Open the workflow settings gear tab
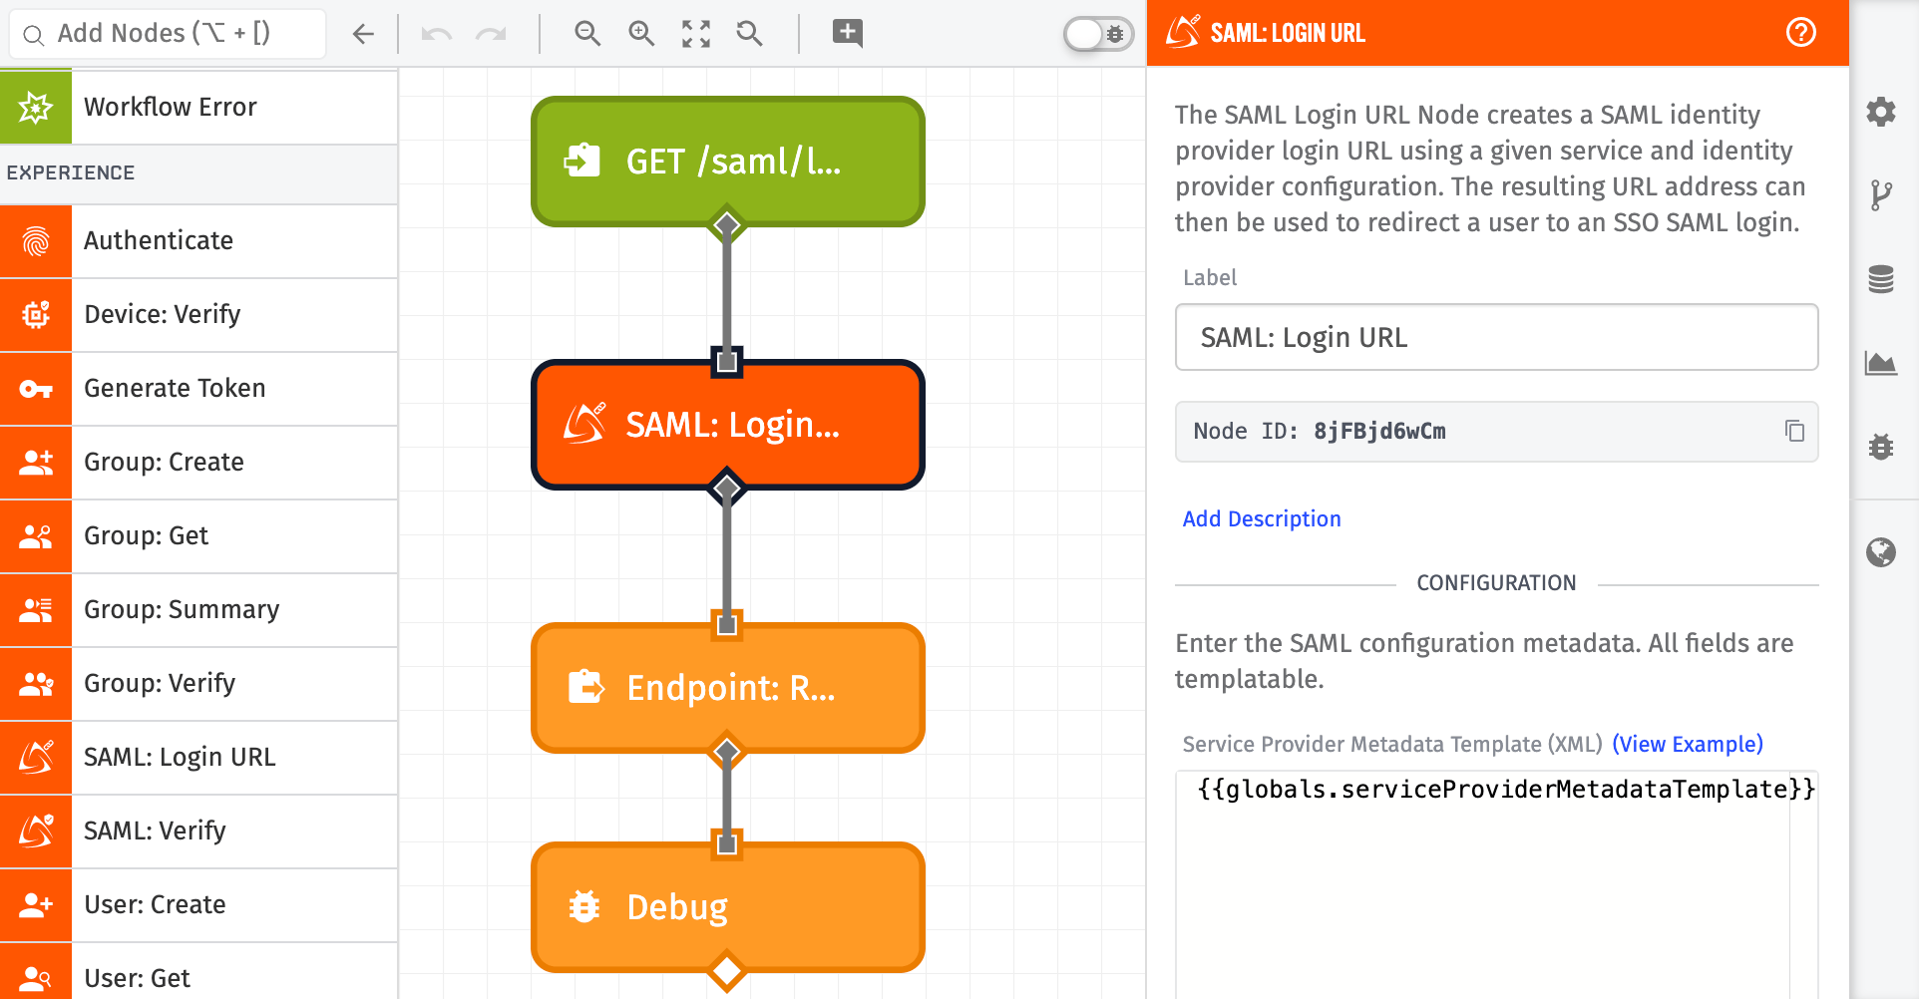Image resolution: width=1919 pixels, height=999 pixels. [1881, 111]
